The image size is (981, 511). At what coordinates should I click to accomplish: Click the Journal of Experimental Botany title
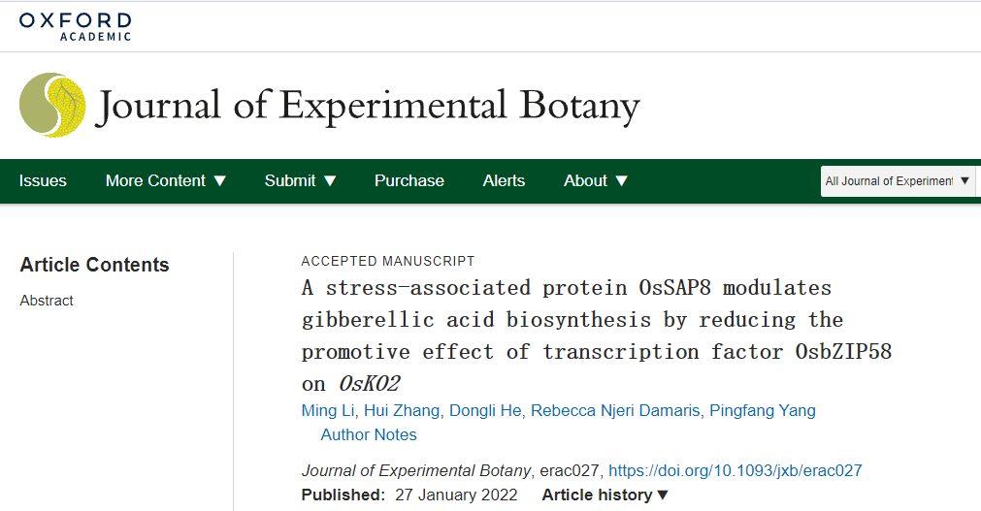pos(368,105)
